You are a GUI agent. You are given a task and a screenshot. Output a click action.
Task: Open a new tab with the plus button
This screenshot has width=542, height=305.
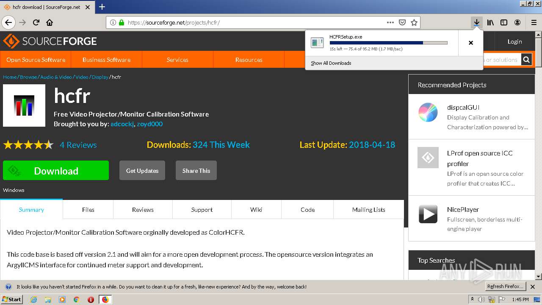[102, 7]
